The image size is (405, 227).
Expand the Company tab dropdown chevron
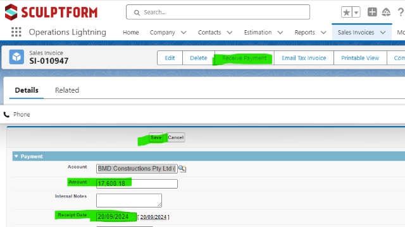coord(184,32)
